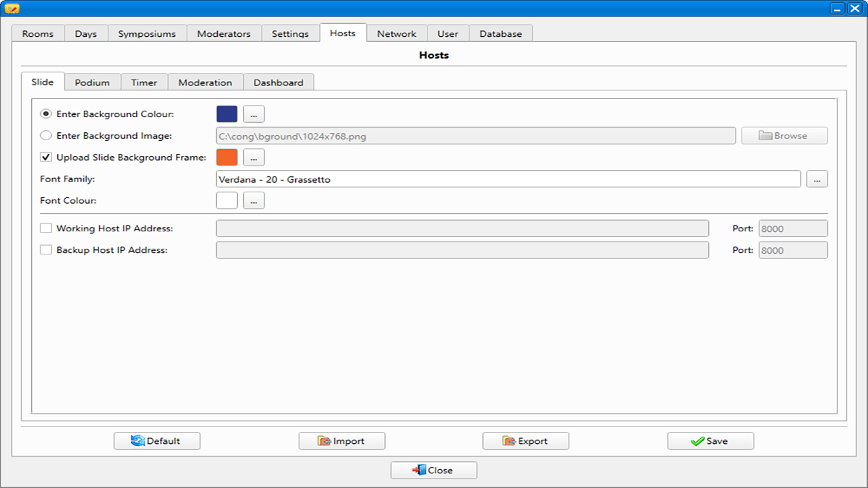This screenshot has width=868, height=488.
Task: Select the Enter Background Colour radio button
Action: [x=46, y=114]
